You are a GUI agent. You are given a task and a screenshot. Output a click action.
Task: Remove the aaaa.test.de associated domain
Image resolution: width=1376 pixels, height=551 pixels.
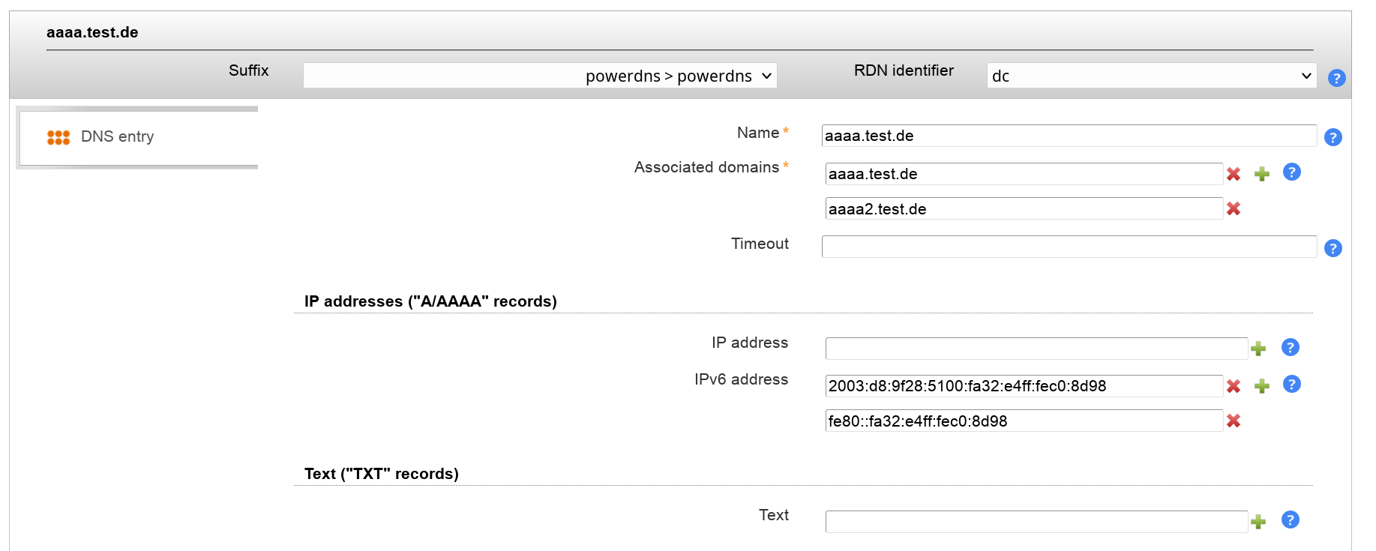point(1233,174)
